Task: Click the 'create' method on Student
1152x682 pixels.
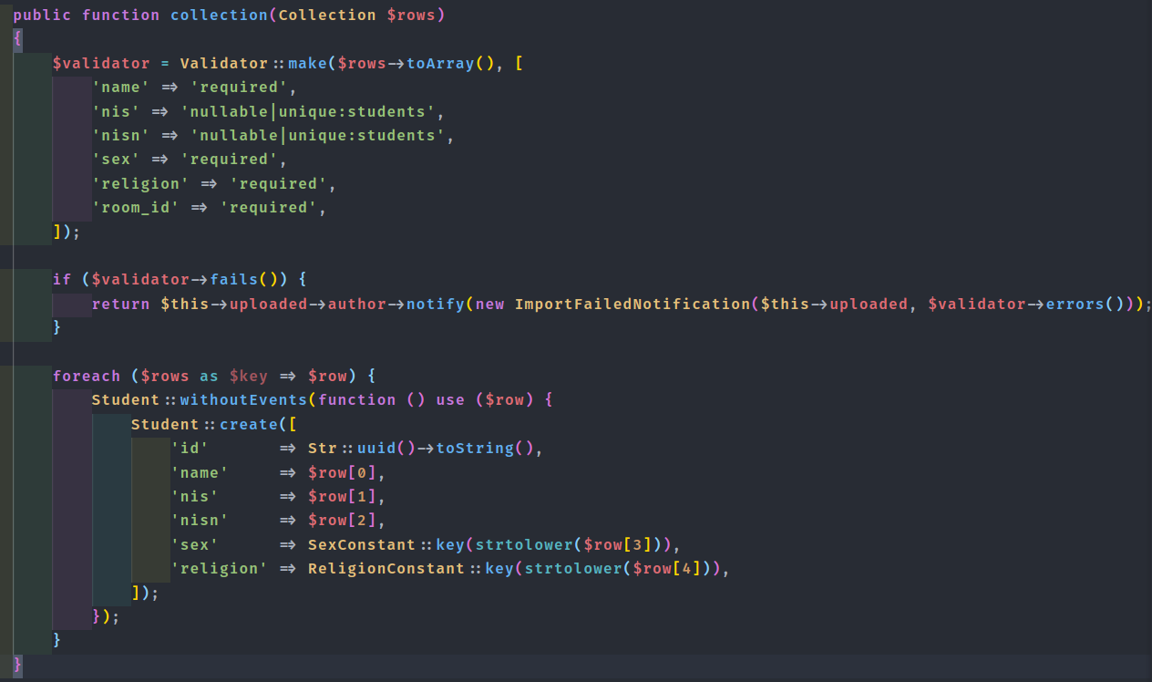Action: (x=249, y=424)
